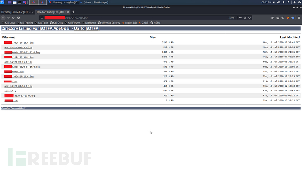Save page to Pocket icon
This screenshot has width=302, height=169.
click(x=245, y=17)
